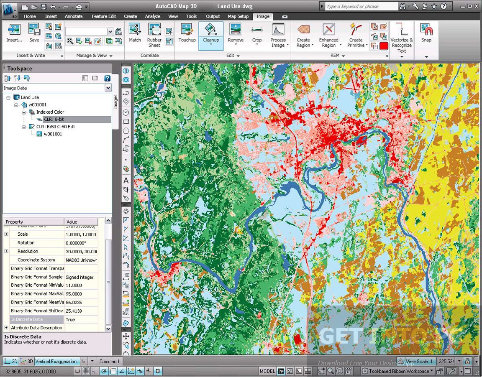The image size is (482, 377).
Task: Click the status bar magnifier zoom icon
Action: click(331, 371)
